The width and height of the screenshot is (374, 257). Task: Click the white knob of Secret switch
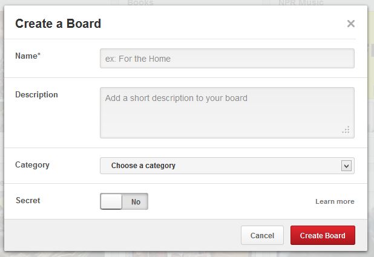tap(111, 201)
